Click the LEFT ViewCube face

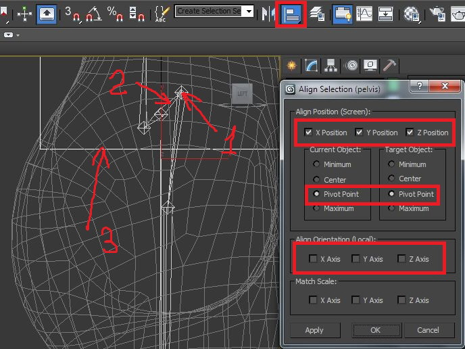242,94
